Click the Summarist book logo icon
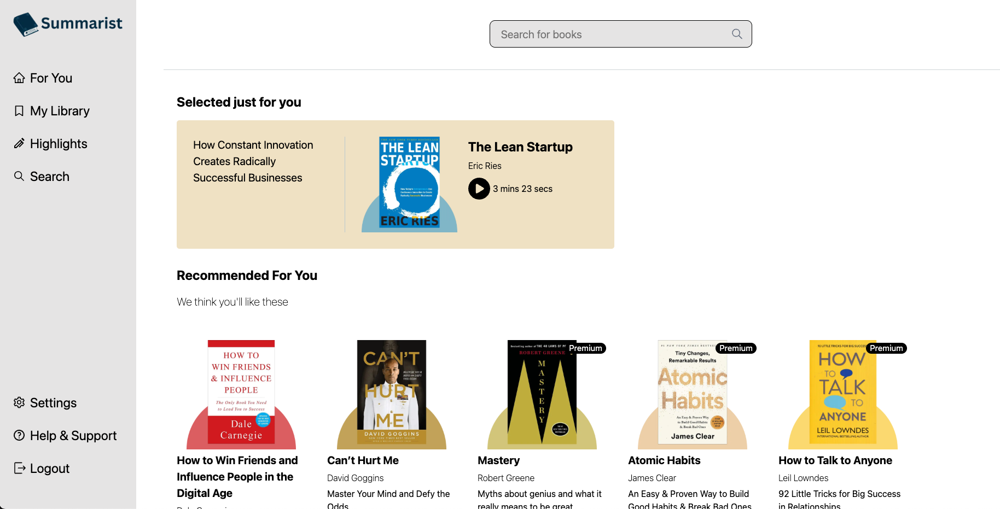The height and width of the screenshot is (509, 1000). 26,25
